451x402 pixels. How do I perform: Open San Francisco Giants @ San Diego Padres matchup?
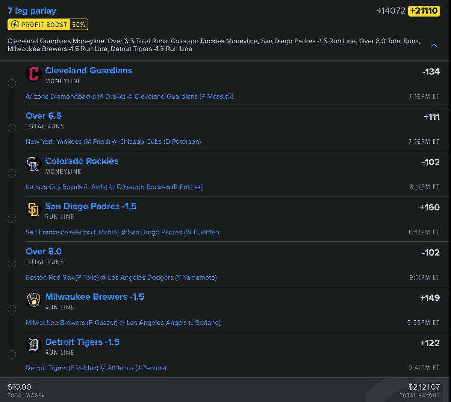(122, 232)
